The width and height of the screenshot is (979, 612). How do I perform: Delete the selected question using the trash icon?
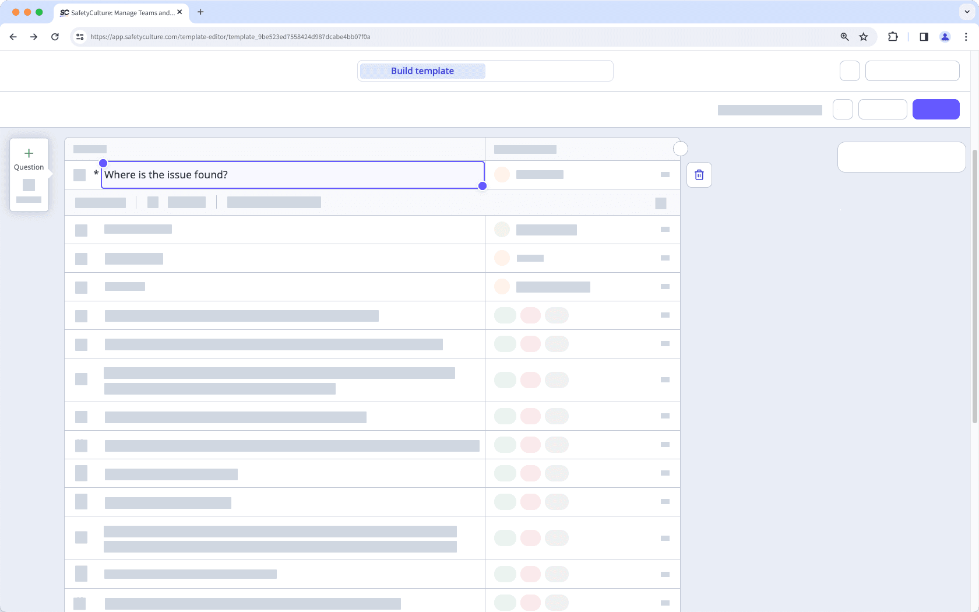click(x=699, y=174)
